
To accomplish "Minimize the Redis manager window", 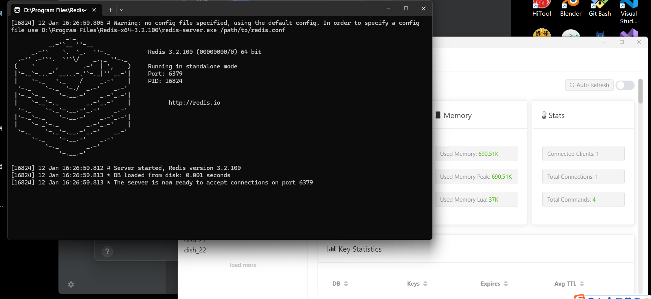I will 604,42.
